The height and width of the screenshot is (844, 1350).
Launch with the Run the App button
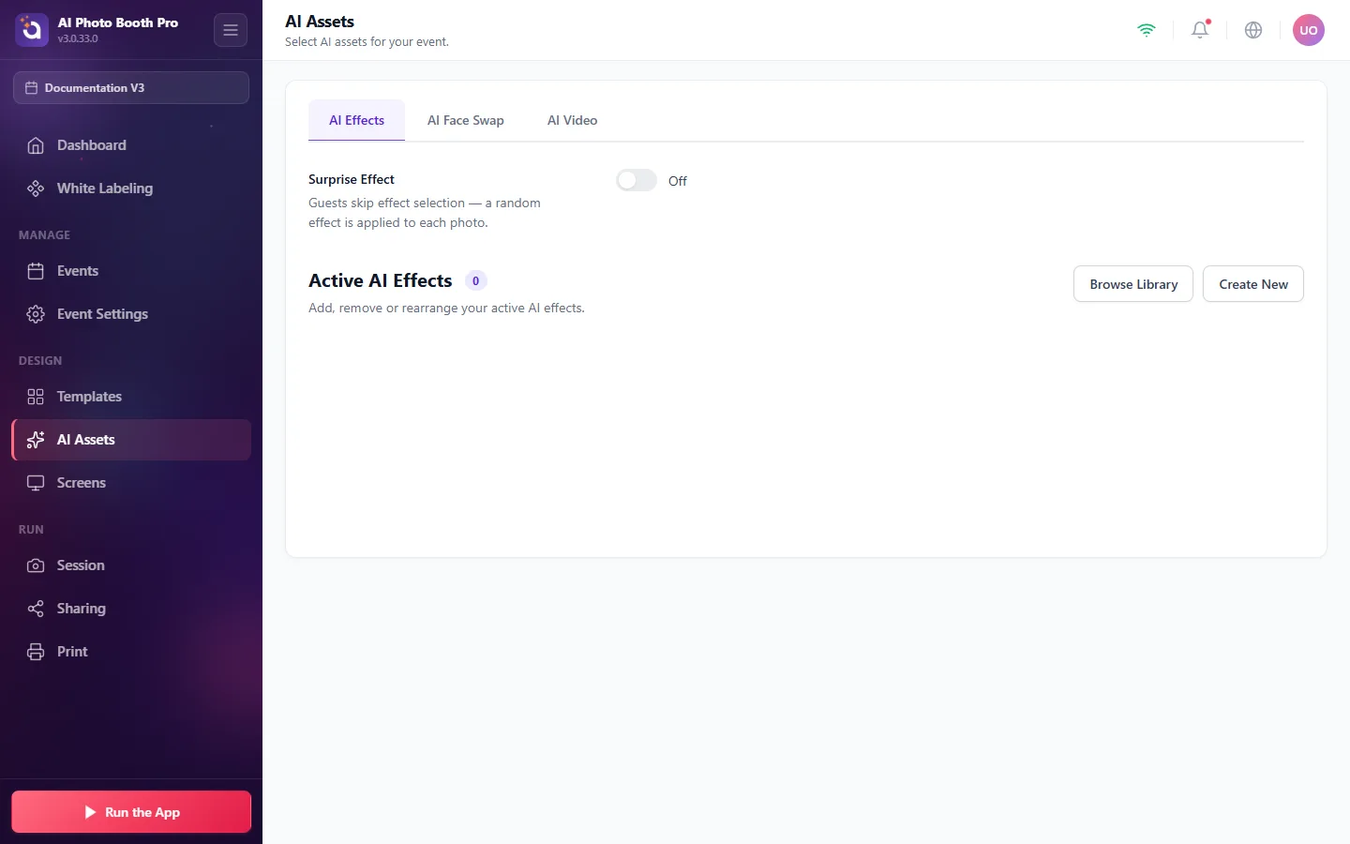click(131, 812)
